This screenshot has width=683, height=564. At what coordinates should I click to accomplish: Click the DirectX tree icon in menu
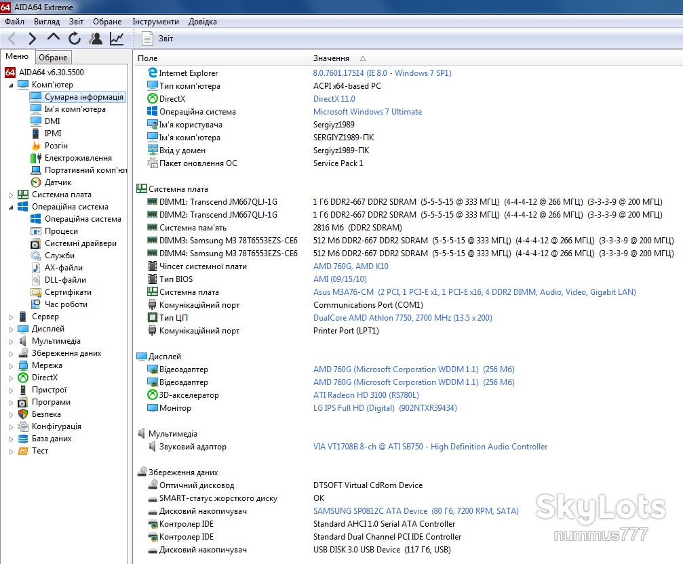pos(23,378)
